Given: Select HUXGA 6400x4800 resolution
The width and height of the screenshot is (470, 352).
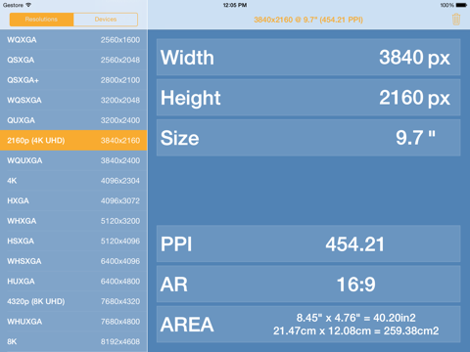Looking at the screenshot, I should click(x=73, y=282).
